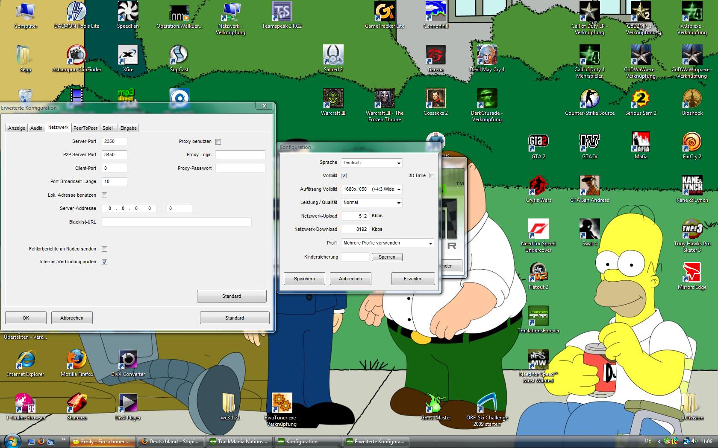Image resolution: width=718 pixels, height=448 pixels.
Task: Open Cossacks 2 shortcut
Action: click(436, 102)
